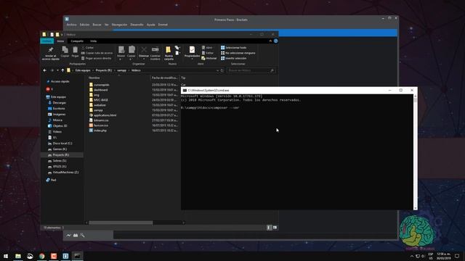The height and width of the screenshot is (261, 465).
Task: Click Pin to Quick access (Anclar) ribbon icon
Action: click(51, 53)
